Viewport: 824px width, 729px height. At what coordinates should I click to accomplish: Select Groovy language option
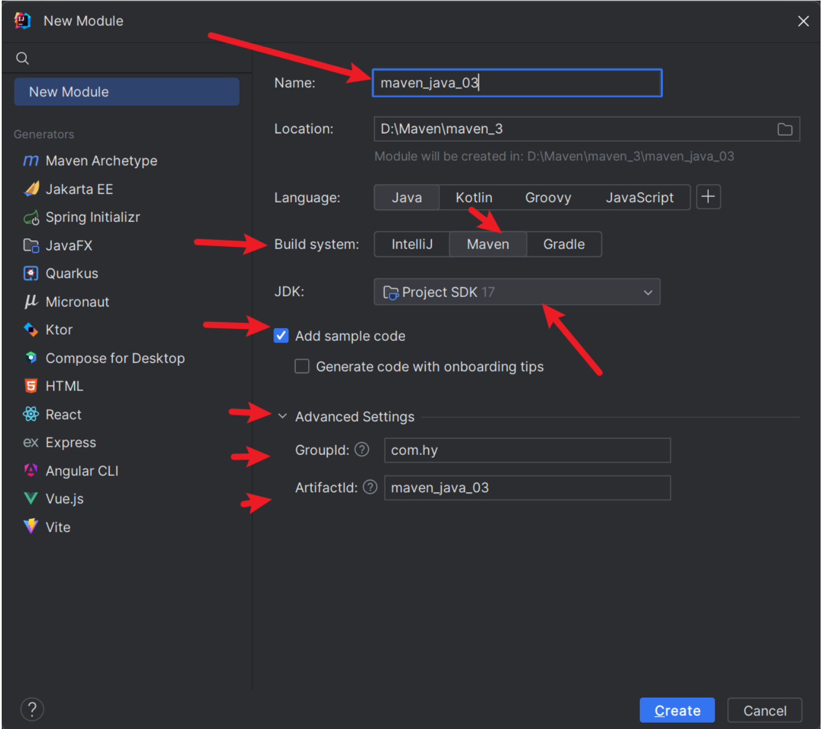pos(548,197)
